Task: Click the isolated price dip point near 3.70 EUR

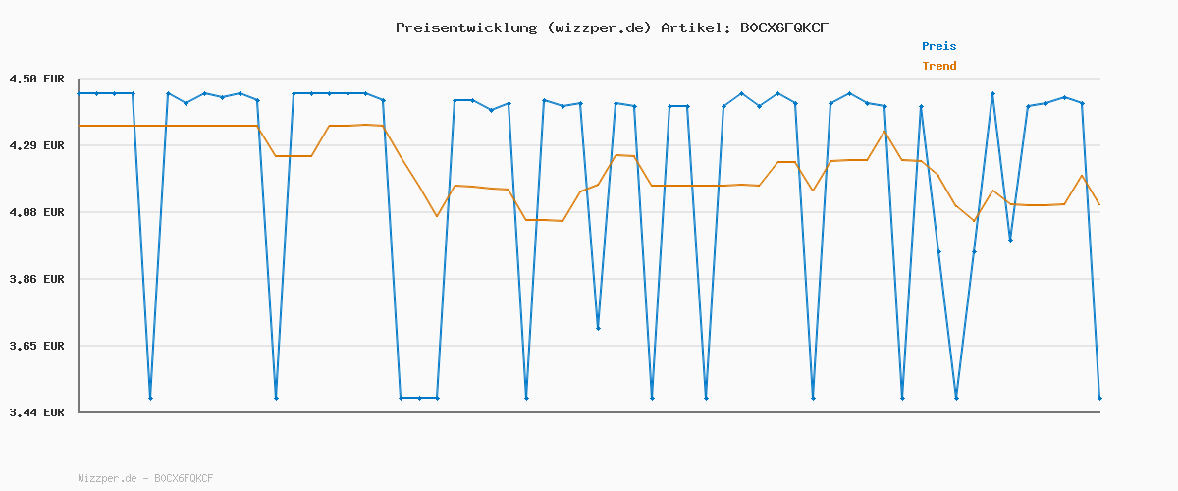Action: point(598,328)
